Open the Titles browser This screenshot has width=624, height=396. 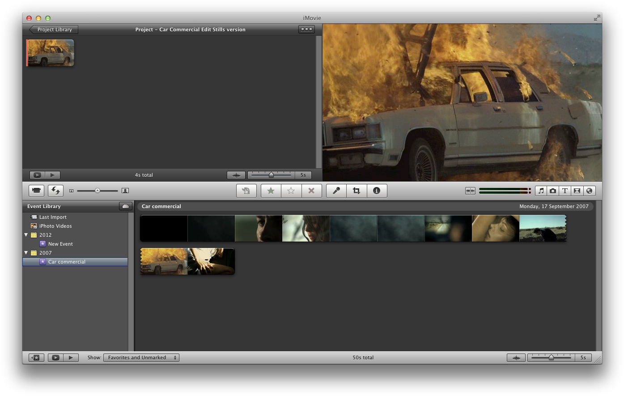[x=565, y=191]
